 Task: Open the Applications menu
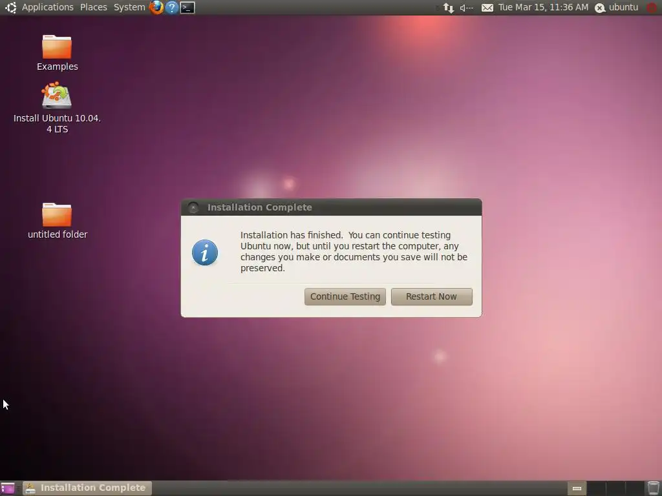point(47,7)
